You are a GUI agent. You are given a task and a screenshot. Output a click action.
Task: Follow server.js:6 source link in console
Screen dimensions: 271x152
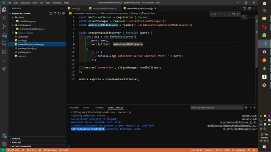click(249, 116)
